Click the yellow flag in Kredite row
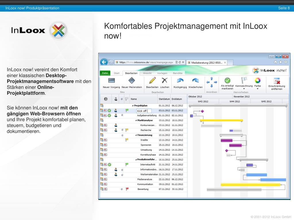This screenshot has height=220, width=294. pyautogui.click(x=127, y=140)
